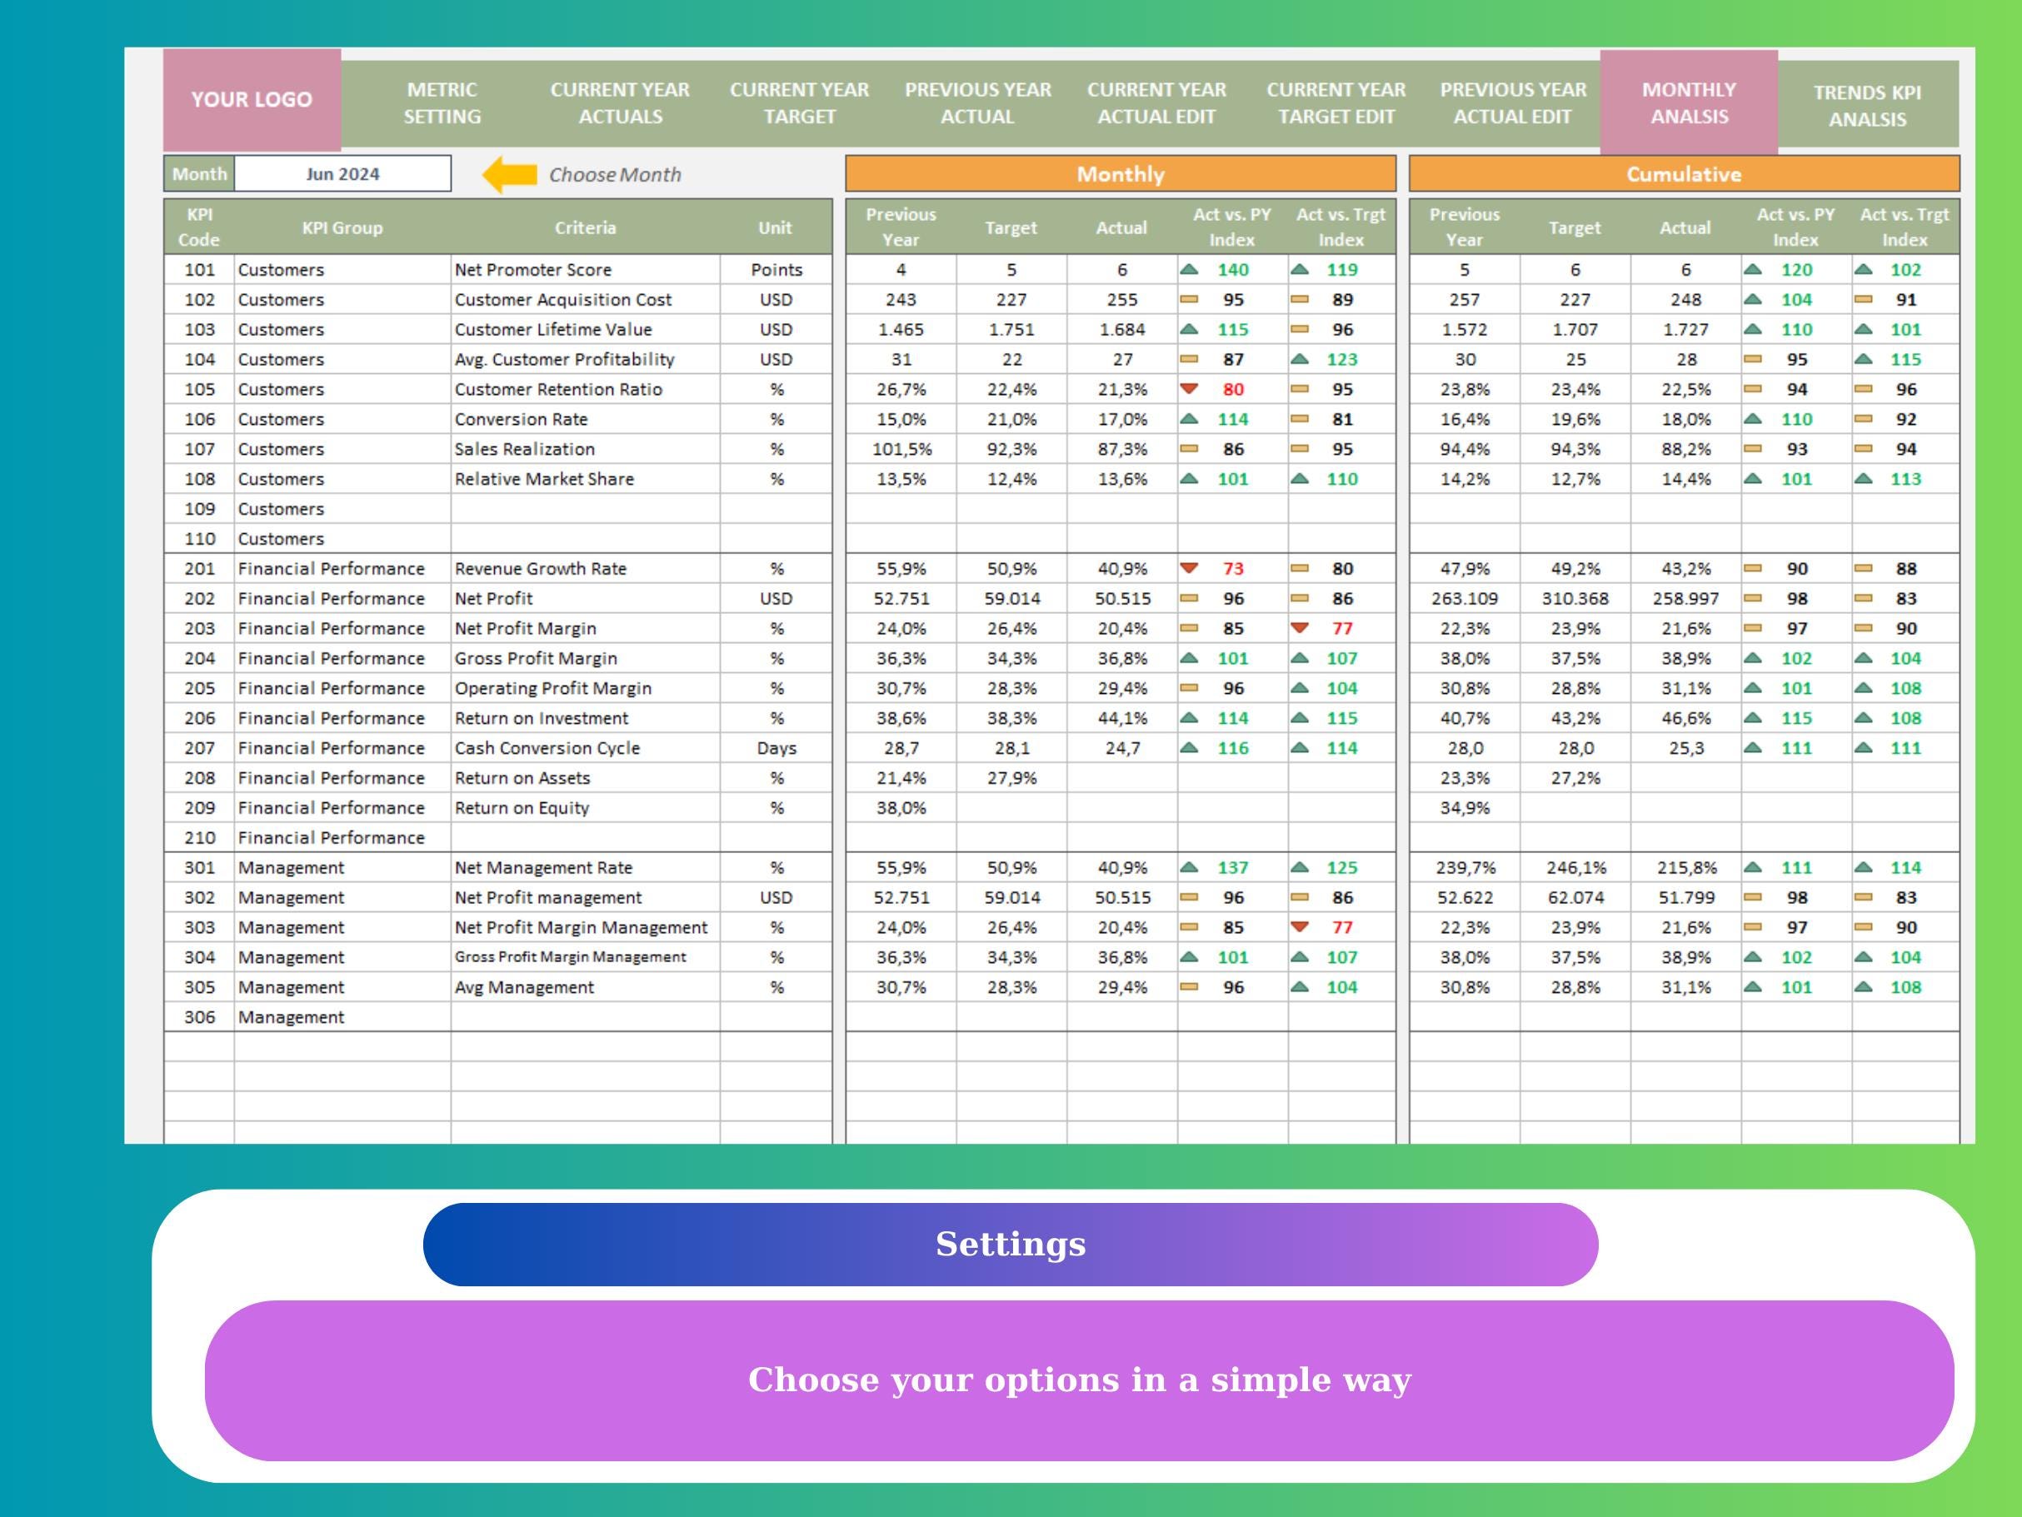Select the Customer Acquisition Cost cell

[585, 300]
